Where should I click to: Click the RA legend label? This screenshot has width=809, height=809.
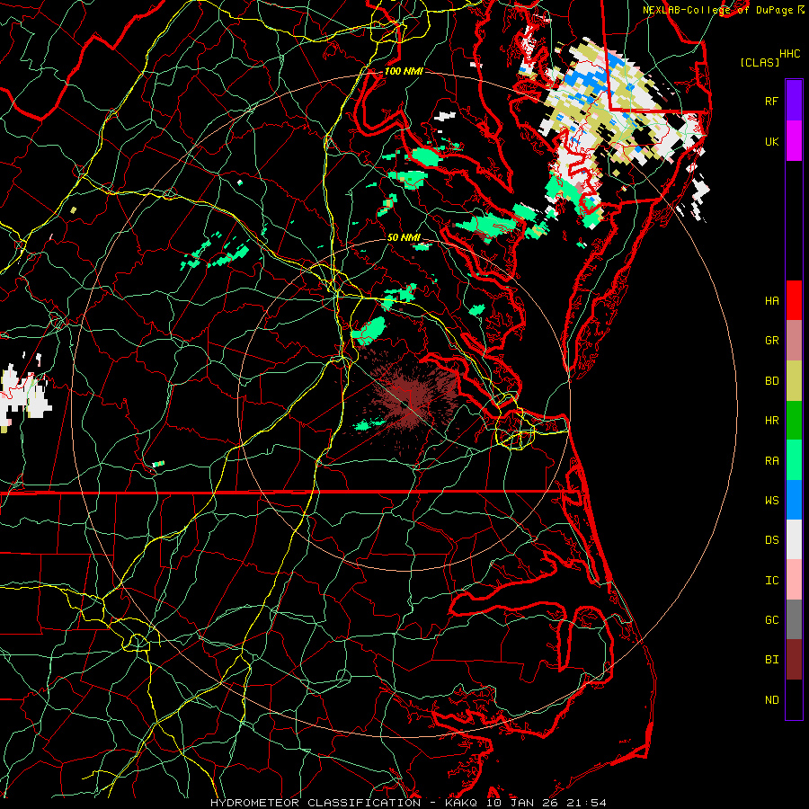(771, 460)
